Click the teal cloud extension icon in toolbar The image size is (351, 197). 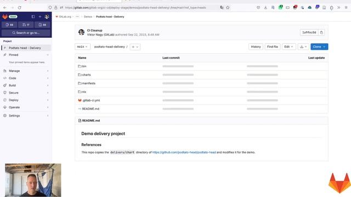[309, 8]
